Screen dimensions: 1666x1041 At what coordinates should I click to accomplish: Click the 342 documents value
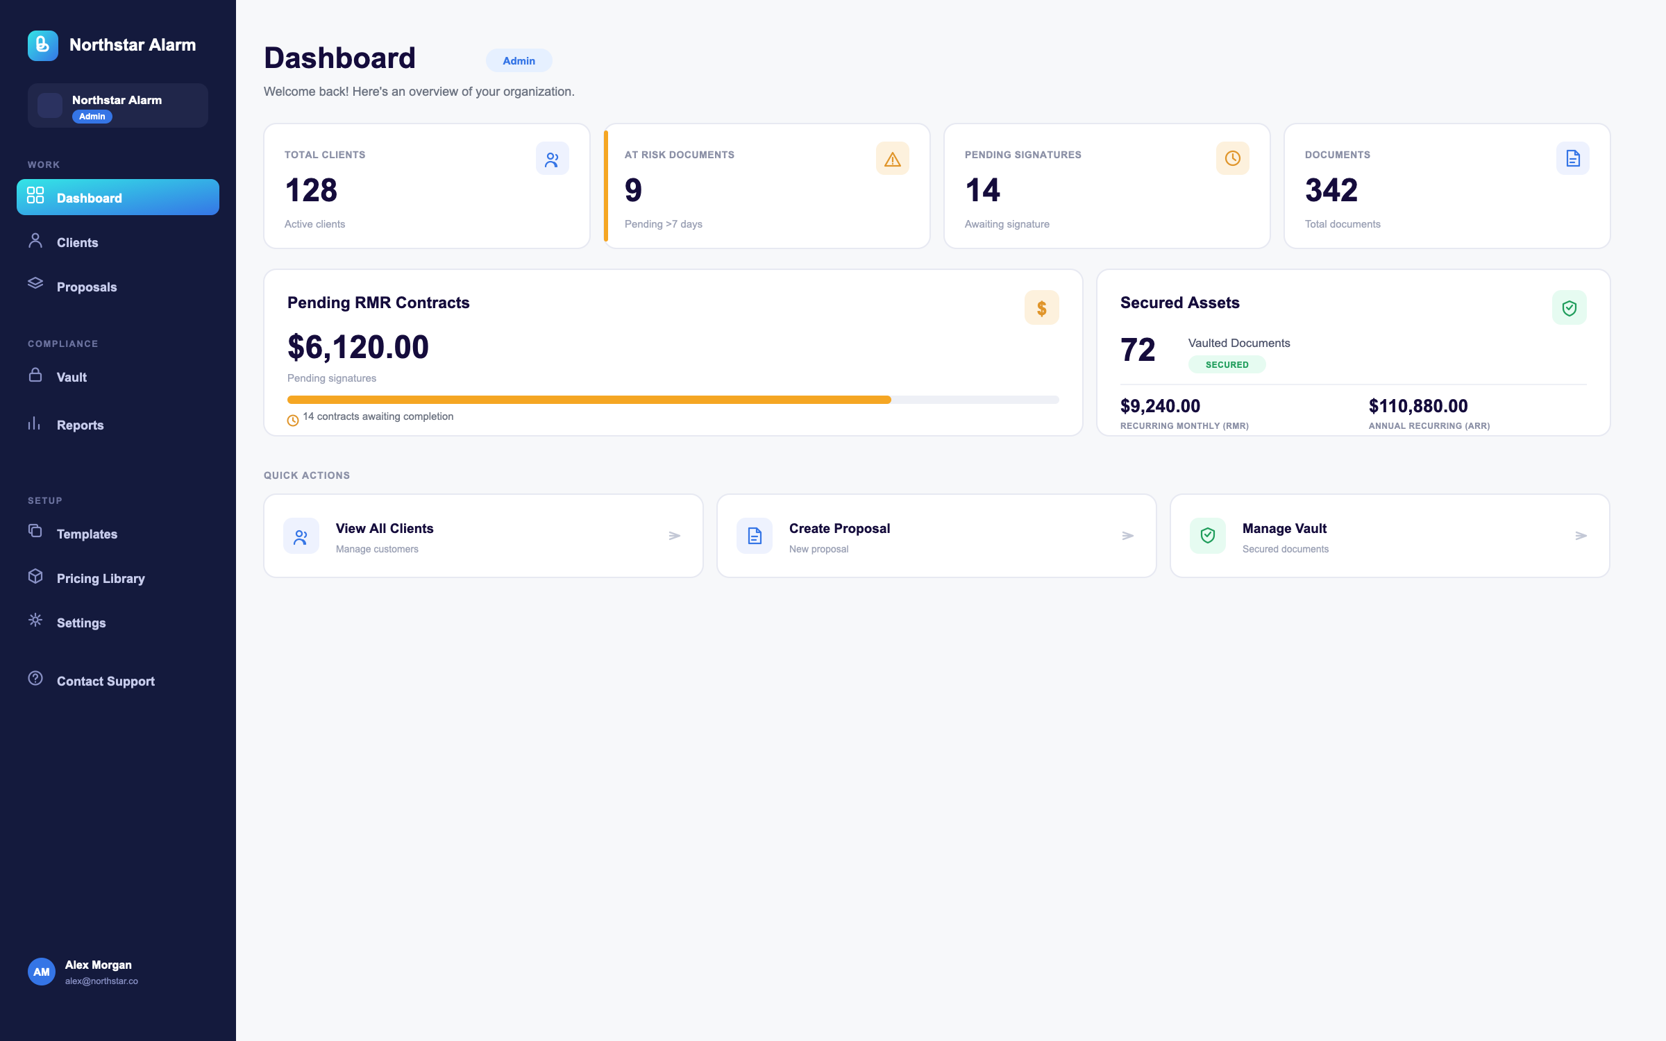pyautogui.click(x=1331, y=190)
